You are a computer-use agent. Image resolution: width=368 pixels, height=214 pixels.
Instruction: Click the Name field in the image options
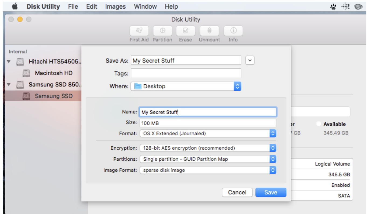[x=208, y=112]
